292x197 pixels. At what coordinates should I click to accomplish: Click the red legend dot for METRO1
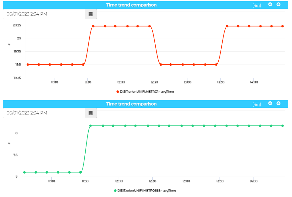pos(118,92)
